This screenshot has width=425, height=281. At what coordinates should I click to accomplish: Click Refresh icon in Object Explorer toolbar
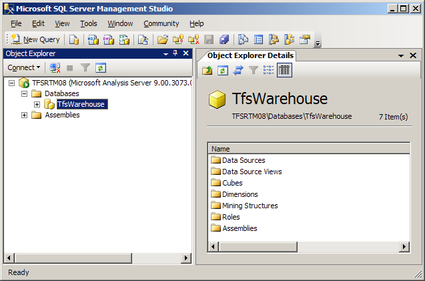pos(101,68)
